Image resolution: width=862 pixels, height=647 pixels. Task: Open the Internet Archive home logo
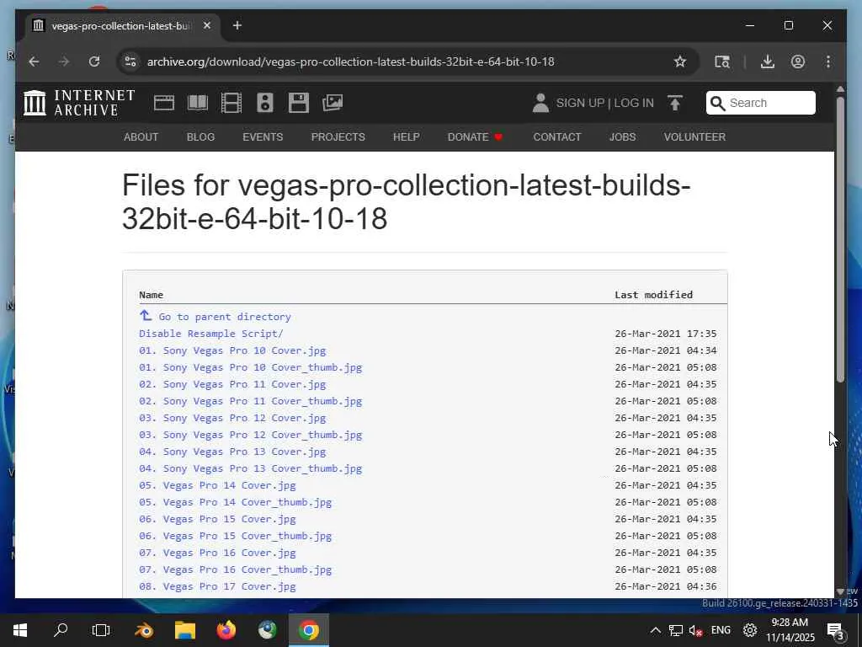(79, 103)
